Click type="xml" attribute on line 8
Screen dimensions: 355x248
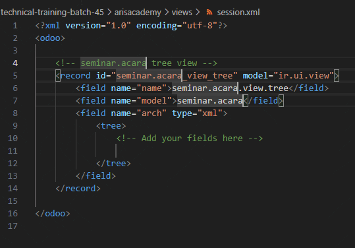coord(197,113)
